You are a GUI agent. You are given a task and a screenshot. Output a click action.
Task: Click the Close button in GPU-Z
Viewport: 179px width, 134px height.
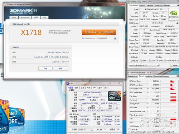tap(175, 65)
